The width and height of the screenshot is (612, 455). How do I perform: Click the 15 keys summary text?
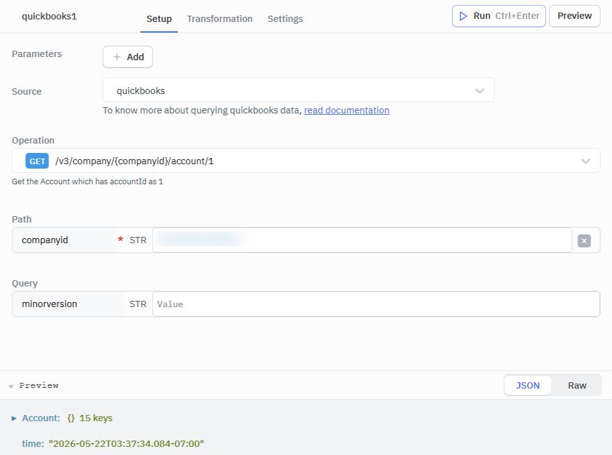pyautogui.click(x=96, y=418)
